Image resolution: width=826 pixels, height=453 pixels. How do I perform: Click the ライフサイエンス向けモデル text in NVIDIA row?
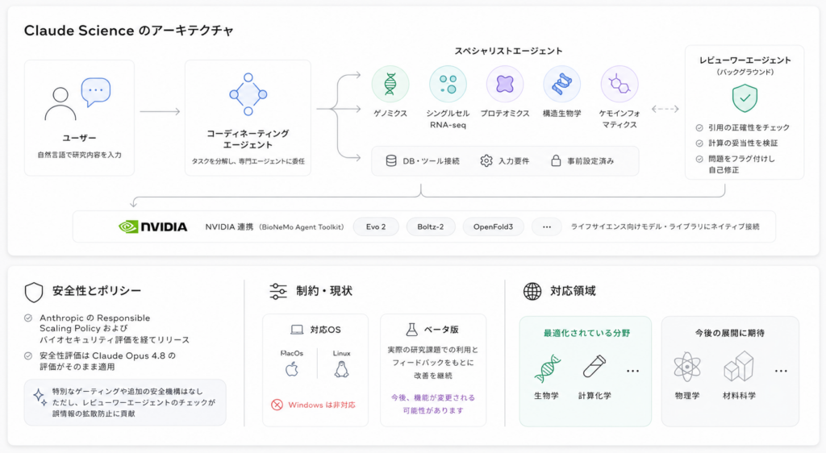click(665, 226)
